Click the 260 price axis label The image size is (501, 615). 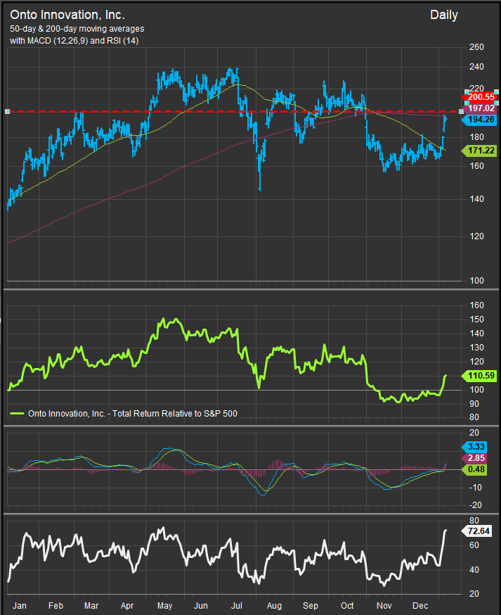point(476,47)
